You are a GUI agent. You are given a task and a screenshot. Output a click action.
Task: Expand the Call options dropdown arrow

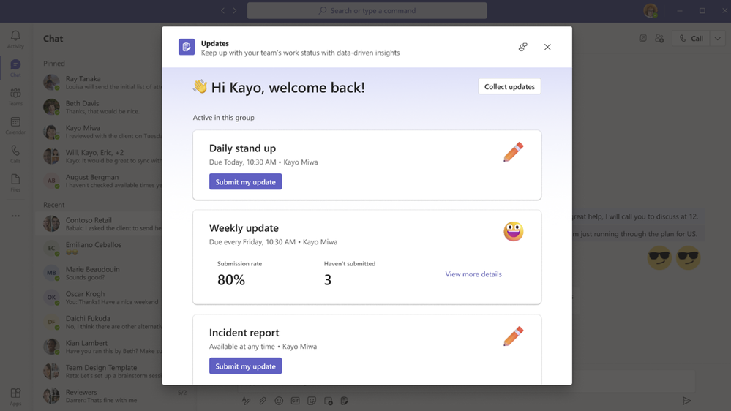[x=718, y=39]
